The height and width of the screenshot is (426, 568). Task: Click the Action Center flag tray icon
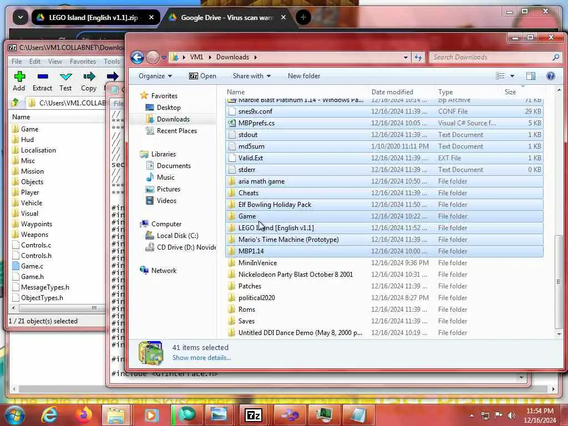pyautogui.click(x=499, y=415)
